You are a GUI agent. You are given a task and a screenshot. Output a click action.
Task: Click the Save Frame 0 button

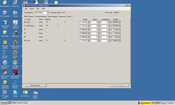tap(35, 85)
